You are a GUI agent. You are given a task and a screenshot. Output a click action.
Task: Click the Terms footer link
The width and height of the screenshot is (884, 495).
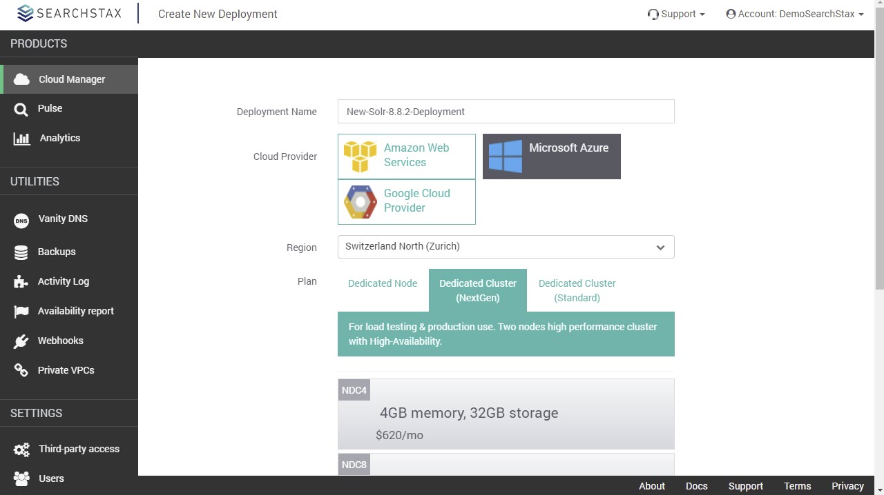798,486
